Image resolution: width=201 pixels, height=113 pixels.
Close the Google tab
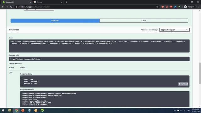62,2
